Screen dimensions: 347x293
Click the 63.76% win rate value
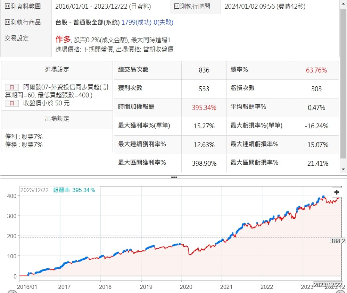316,70
